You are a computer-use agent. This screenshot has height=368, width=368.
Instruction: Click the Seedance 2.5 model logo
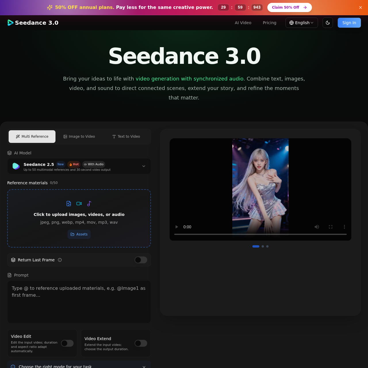click(16, 166)
